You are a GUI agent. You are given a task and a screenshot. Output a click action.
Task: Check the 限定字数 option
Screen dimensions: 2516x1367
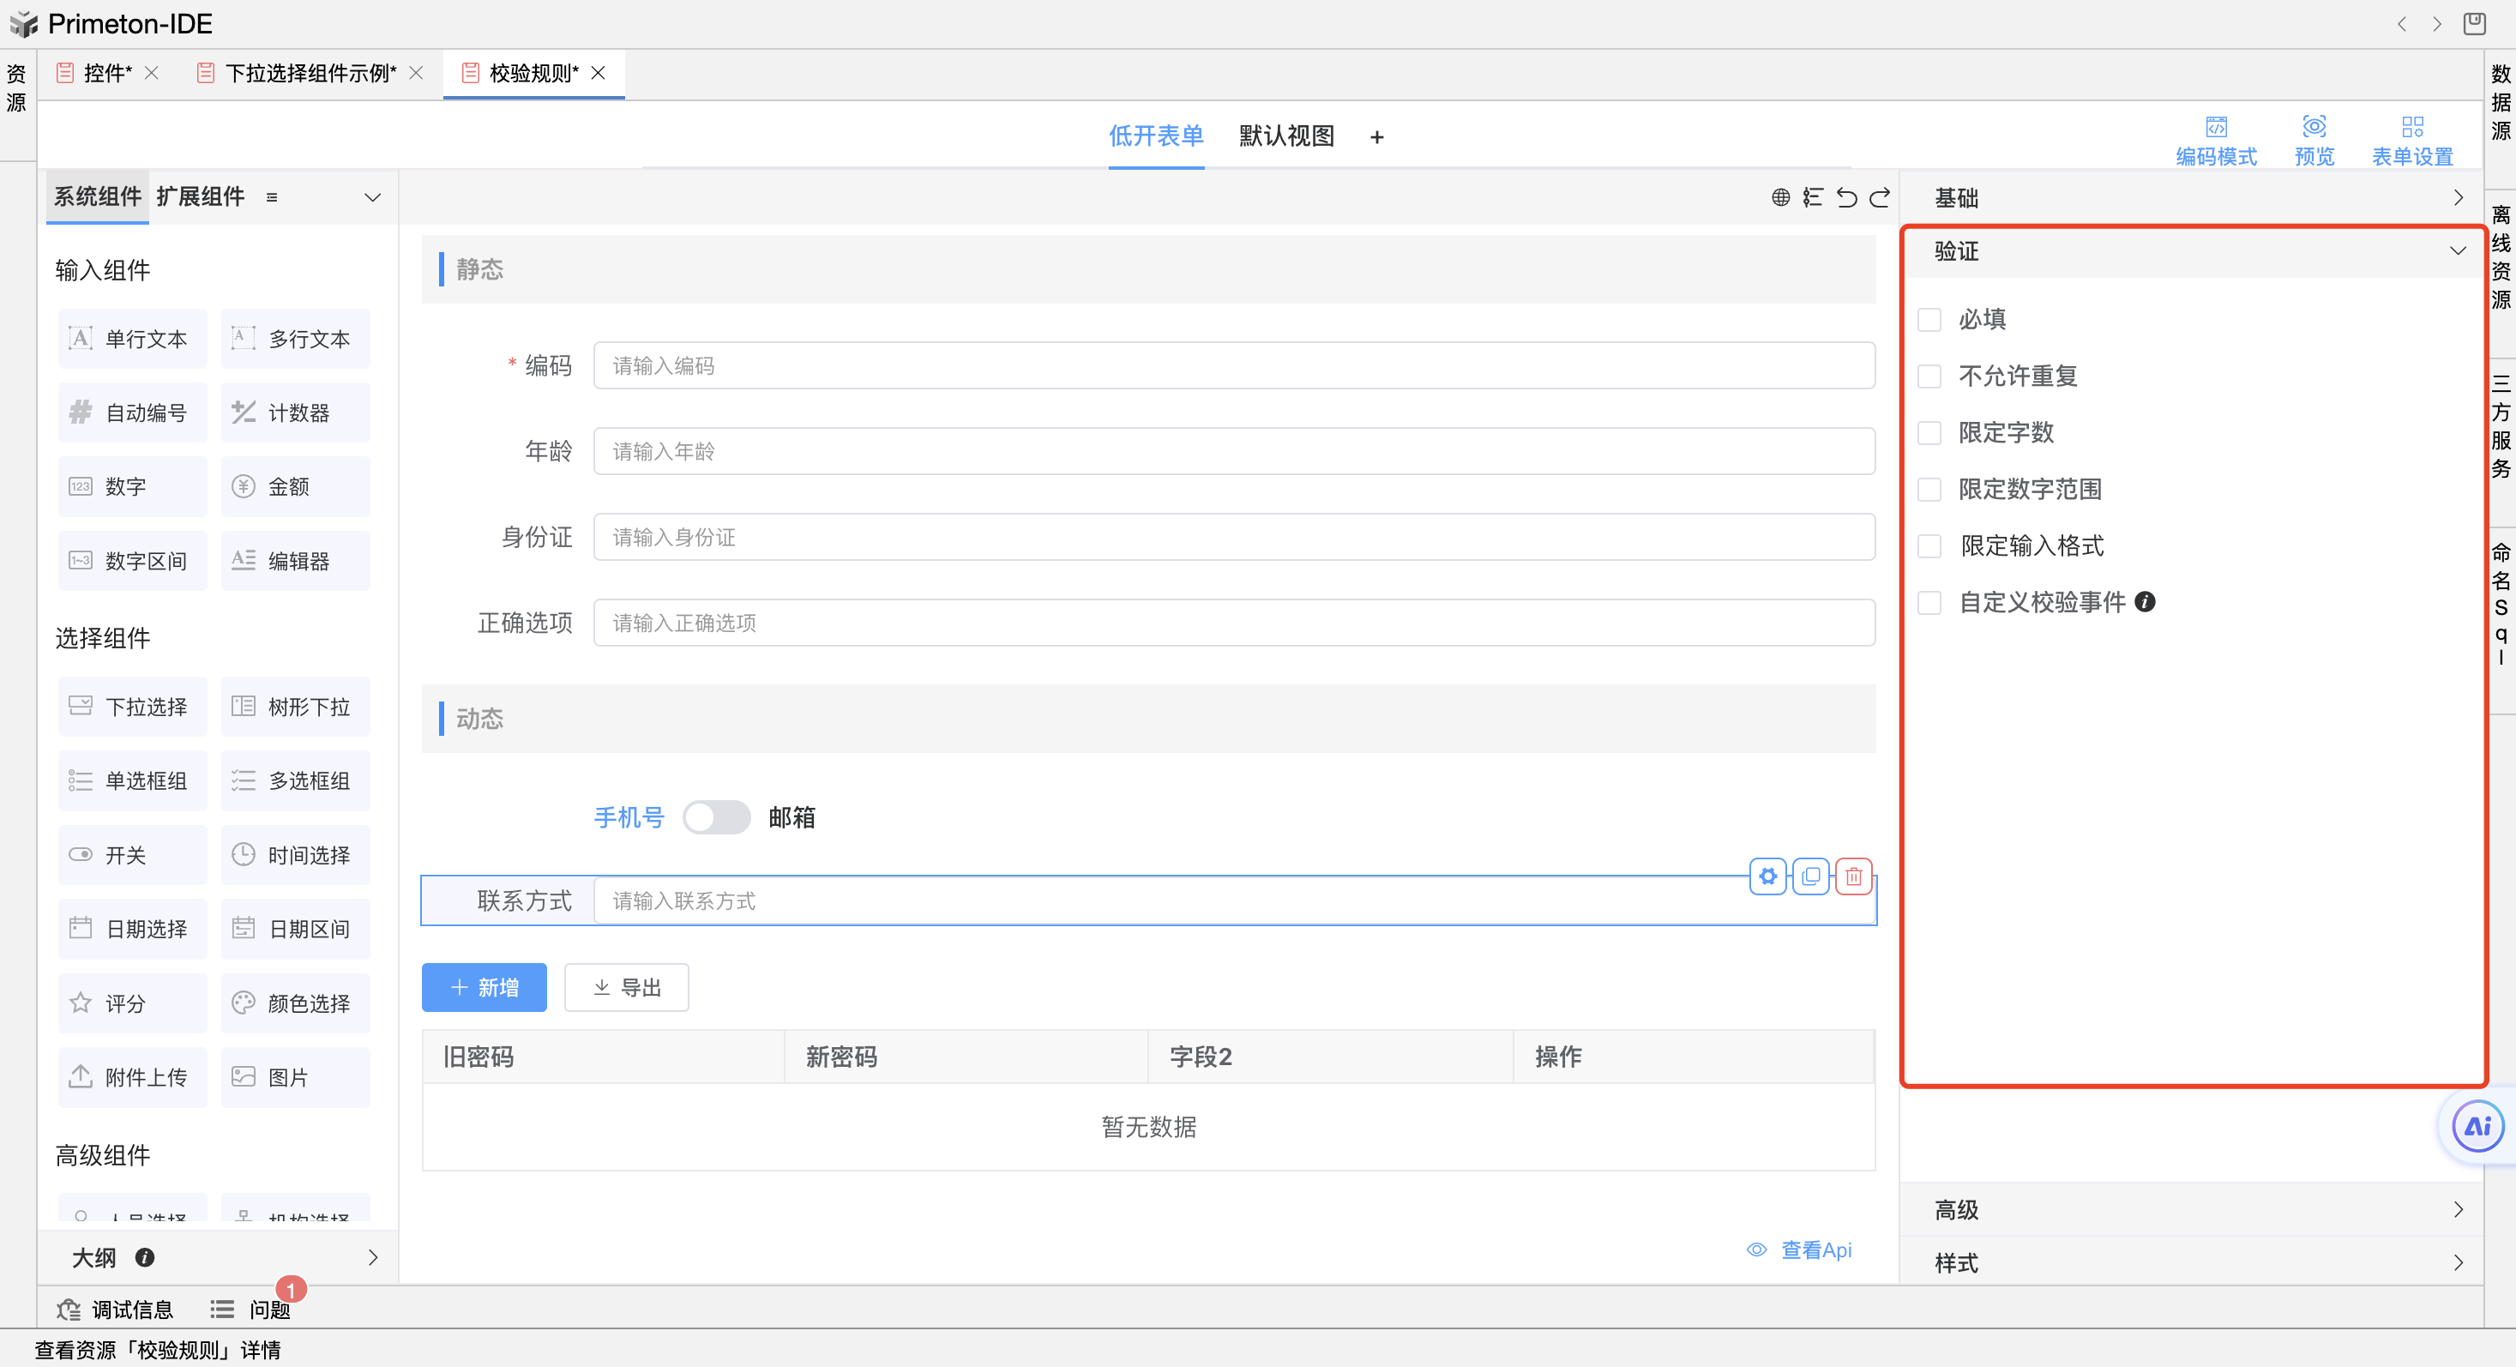[1930, 434]
